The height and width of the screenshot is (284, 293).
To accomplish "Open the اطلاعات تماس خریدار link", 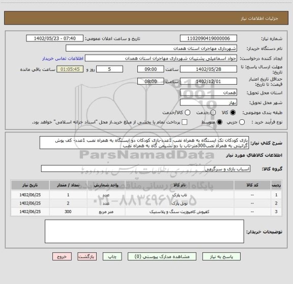I will [x=63, y=59].
